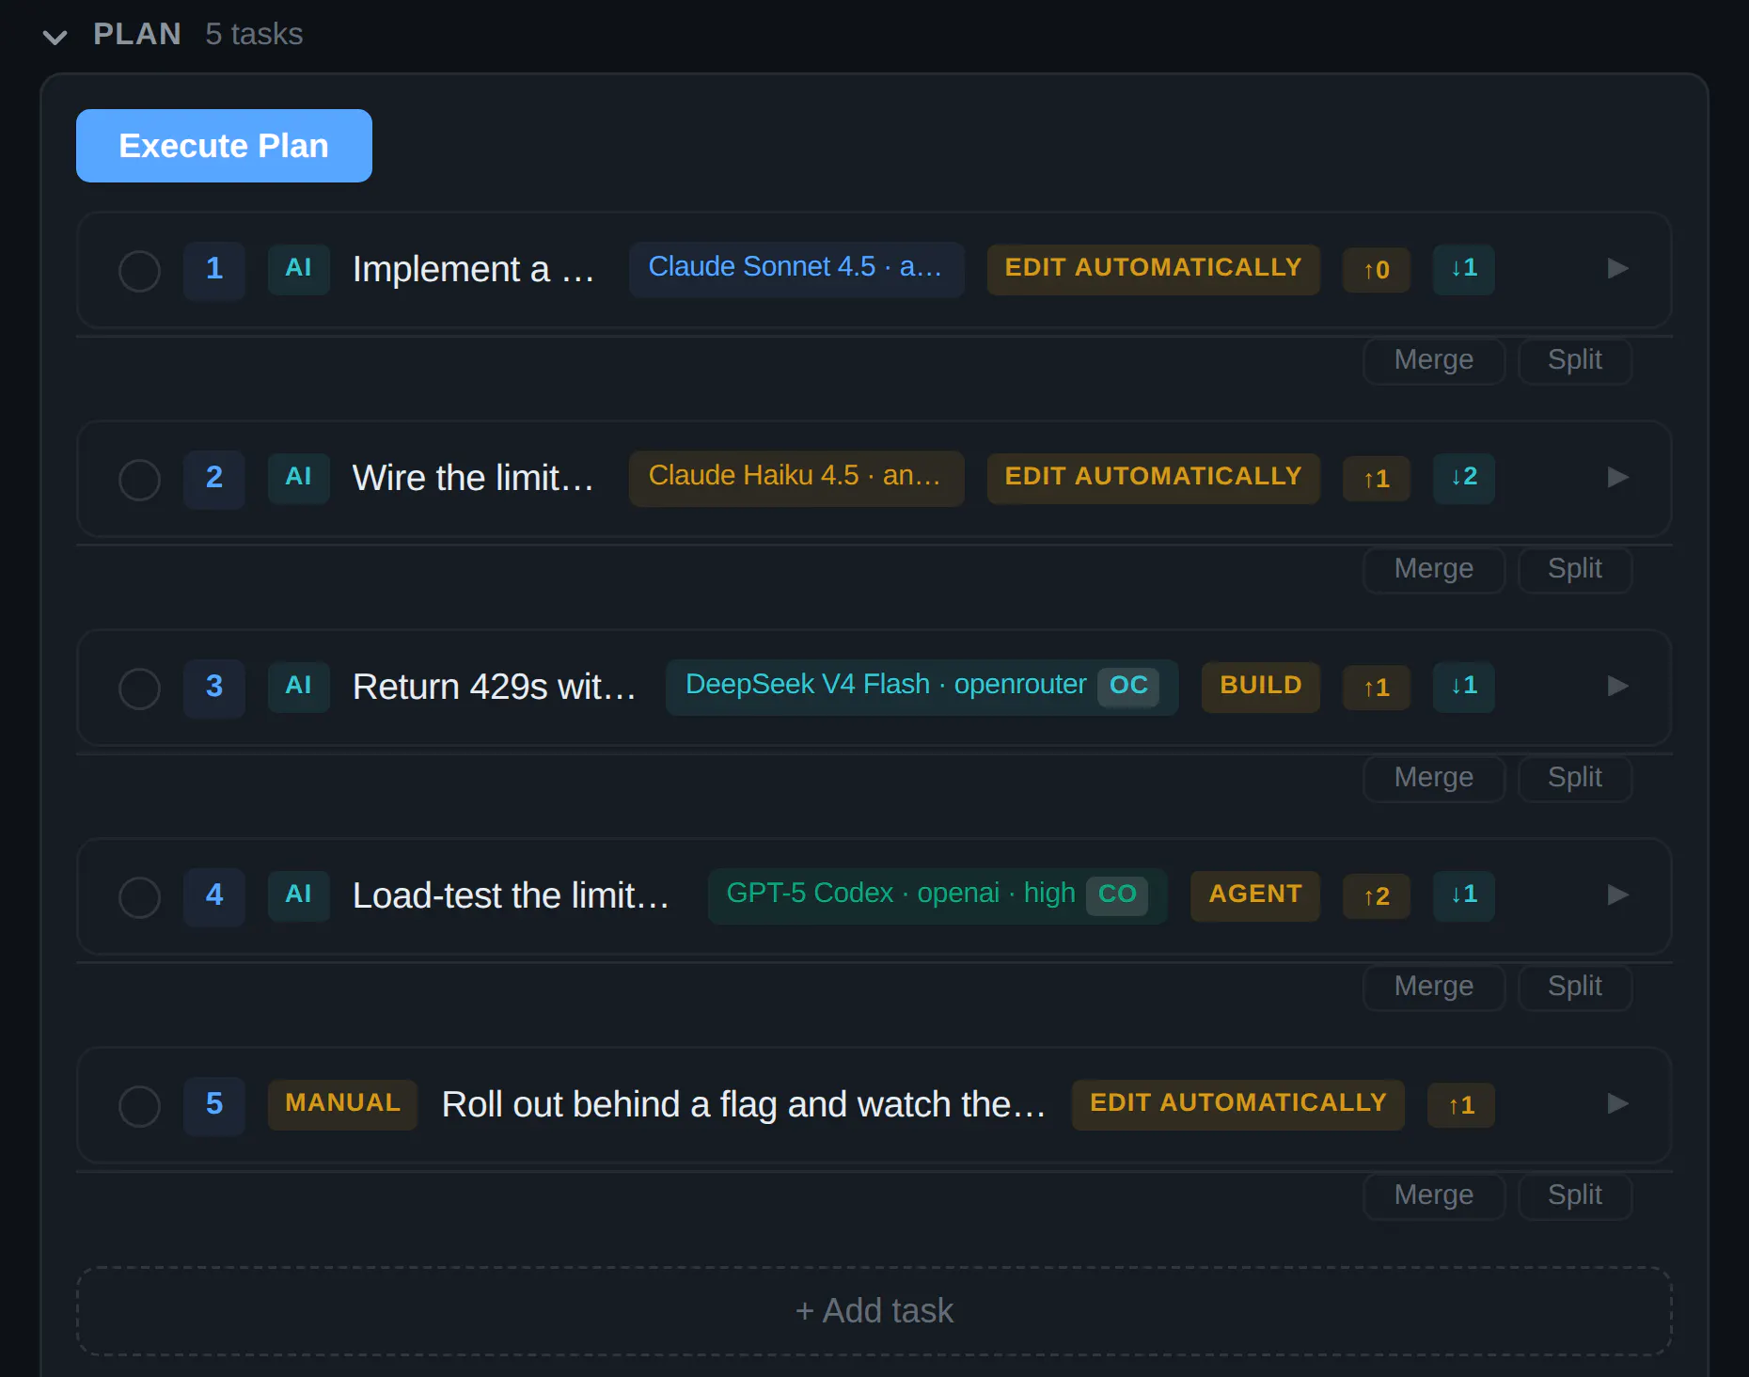1749x1377 pixels.
Task: Click Split below task 3
Action: [x=1575, y=779]
